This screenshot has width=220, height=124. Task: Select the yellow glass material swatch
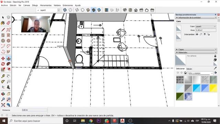point(213,88)
